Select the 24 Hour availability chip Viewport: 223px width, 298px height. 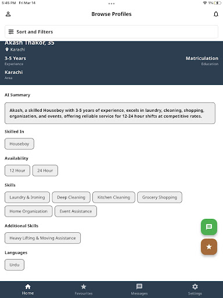coord(45,171)
